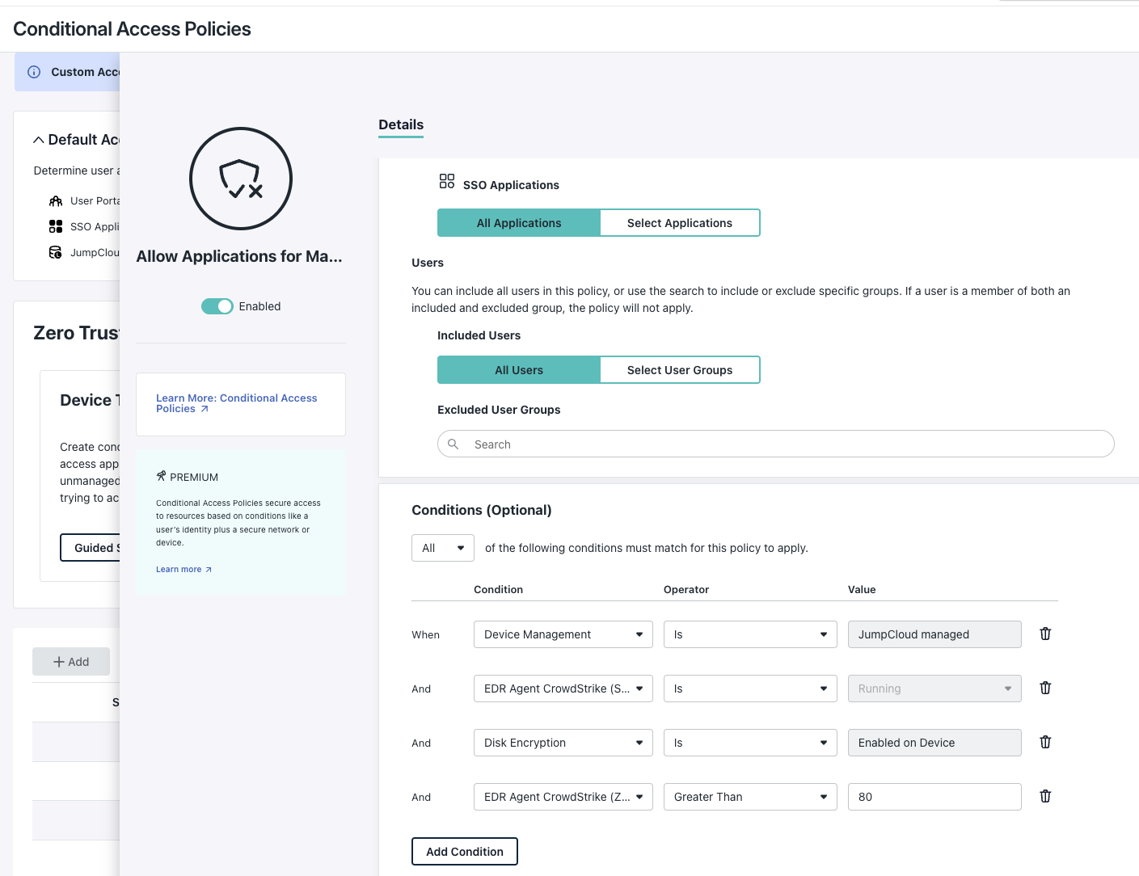
Task: Select All Applications option
Action: [x=519, y=223]
